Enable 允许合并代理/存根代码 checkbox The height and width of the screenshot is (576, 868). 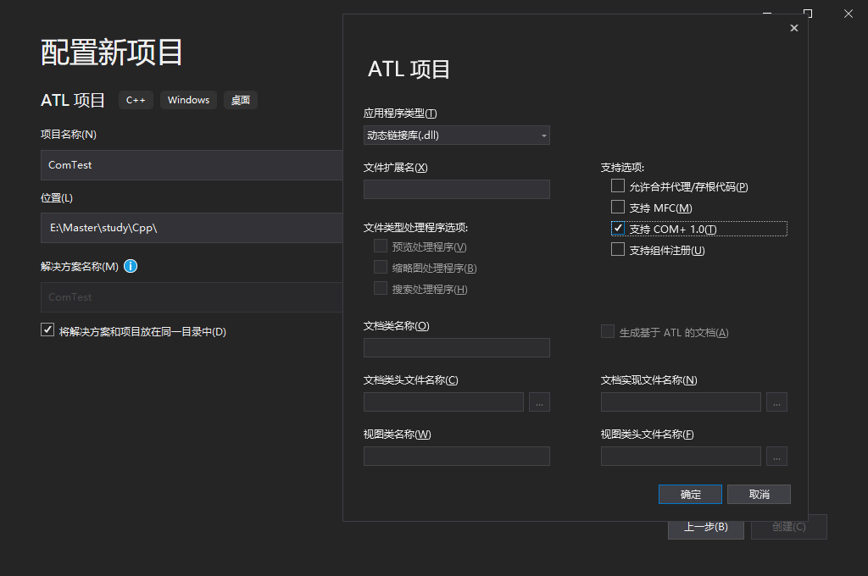(x=618, y=186)
